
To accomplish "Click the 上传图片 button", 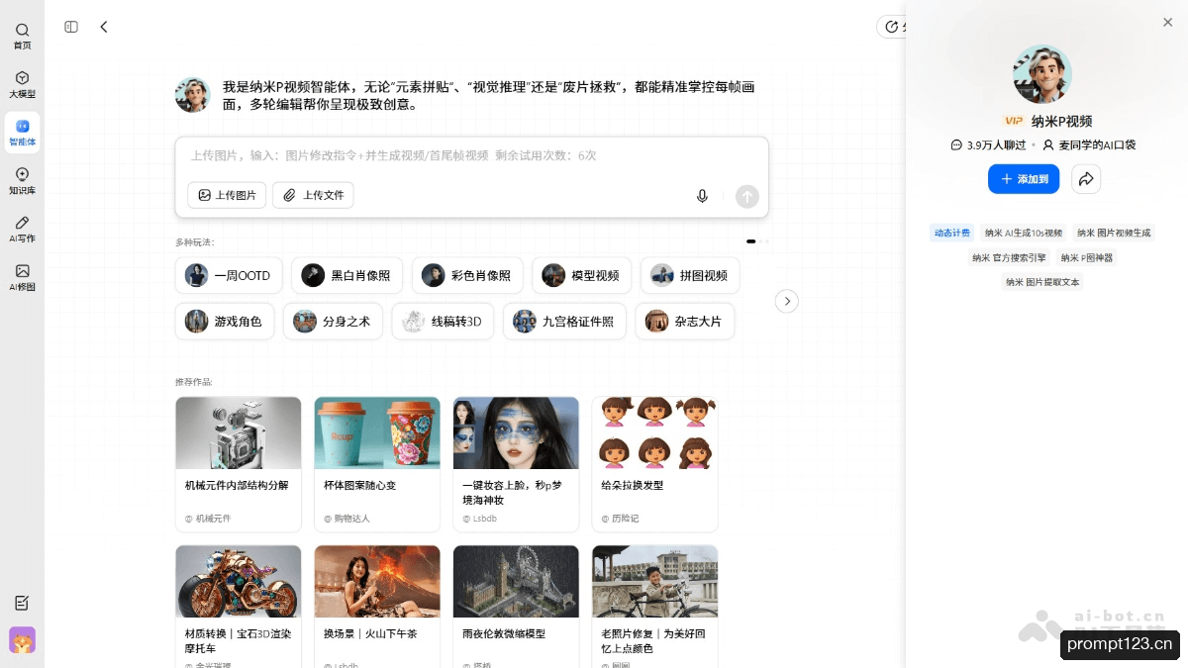I will tap(227, 195).
